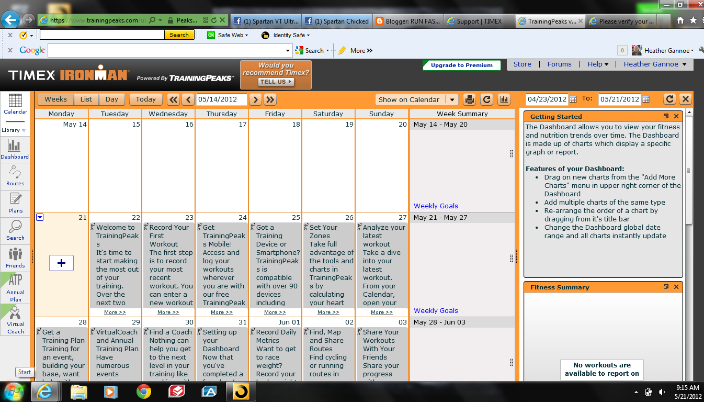Refresh the calendar view
The height and width of the screenshot is (403, 704).
point(486,99)
